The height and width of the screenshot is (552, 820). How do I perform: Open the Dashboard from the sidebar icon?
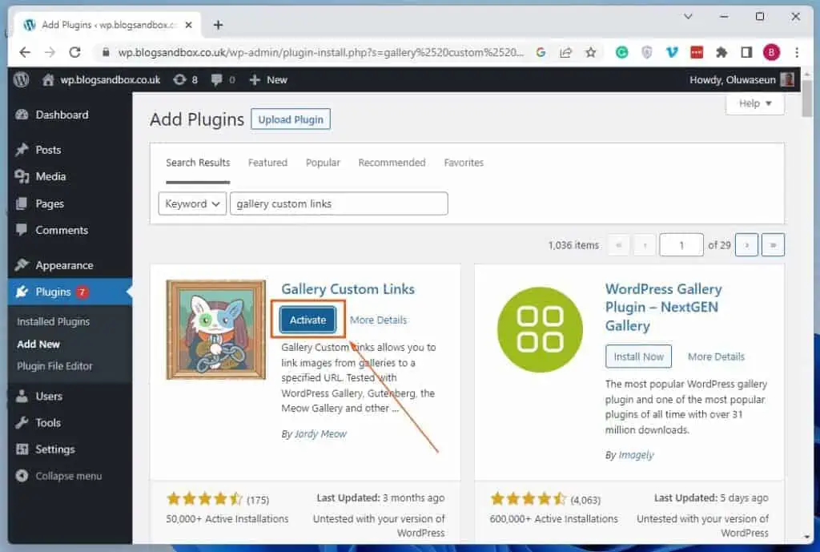[21, 115]
